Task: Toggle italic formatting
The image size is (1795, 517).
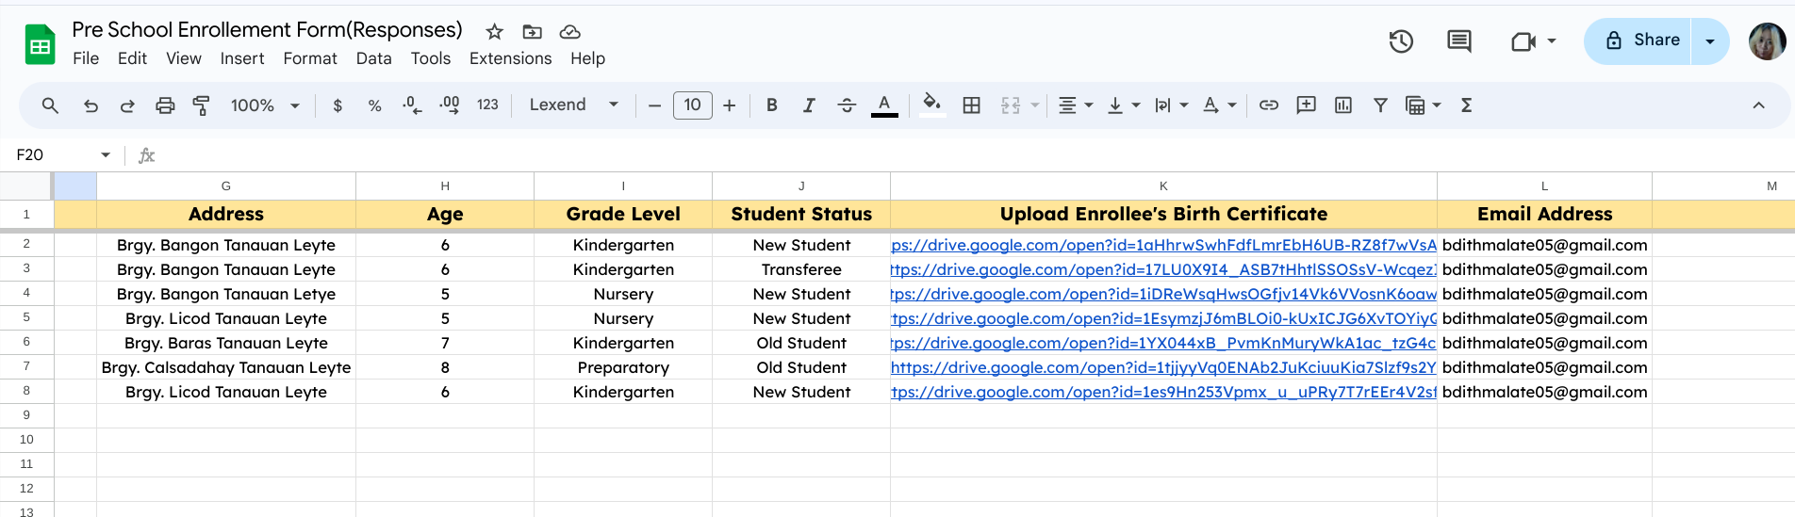Action: click(x=809, y=105)
